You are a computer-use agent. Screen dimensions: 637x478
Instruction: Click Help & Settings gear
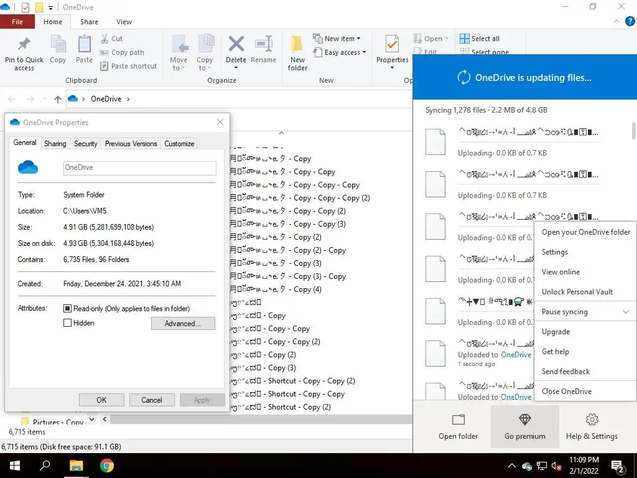point(592,427)
